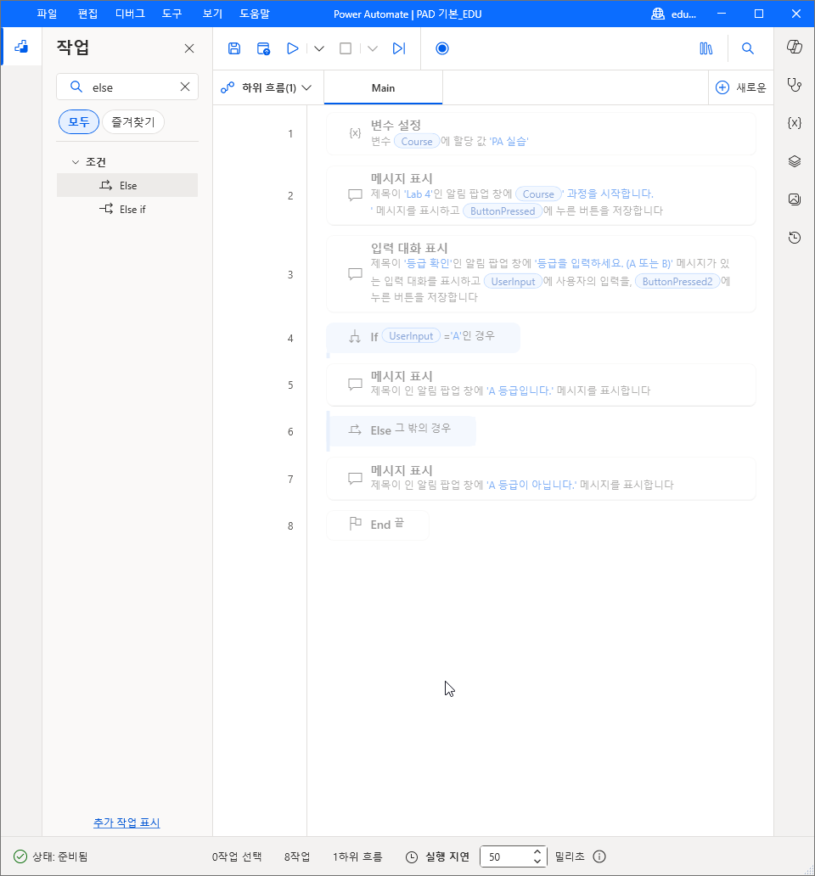Click the 0작업 선택 status bar entry
Screen dimensions: 815x876
237,856
